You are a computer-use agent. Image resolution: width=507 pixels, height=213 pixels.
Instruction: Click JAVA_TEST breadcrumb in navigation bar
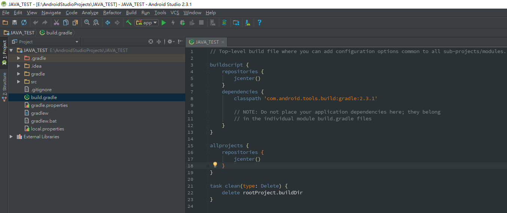coord(19,33)
